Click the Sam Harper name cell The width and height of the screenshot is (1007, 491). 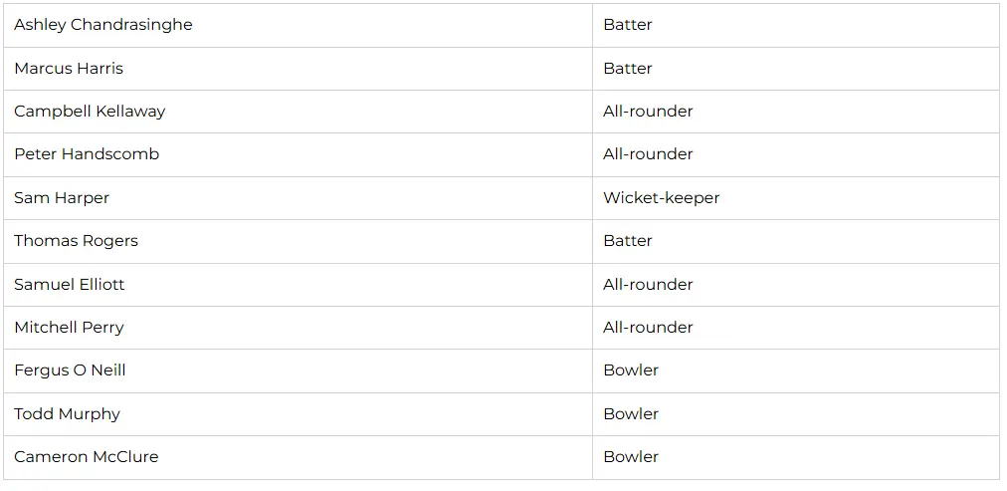[x=62, y=198]
